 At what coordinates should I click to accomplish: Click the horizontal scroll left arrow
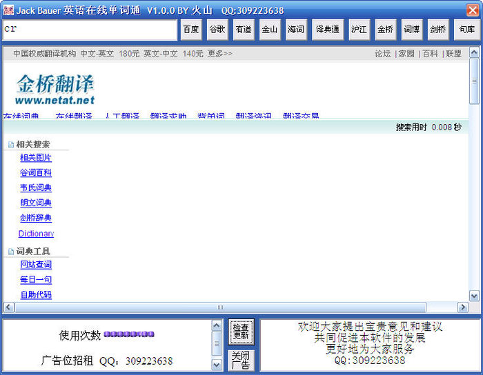[x=8, y=307]
